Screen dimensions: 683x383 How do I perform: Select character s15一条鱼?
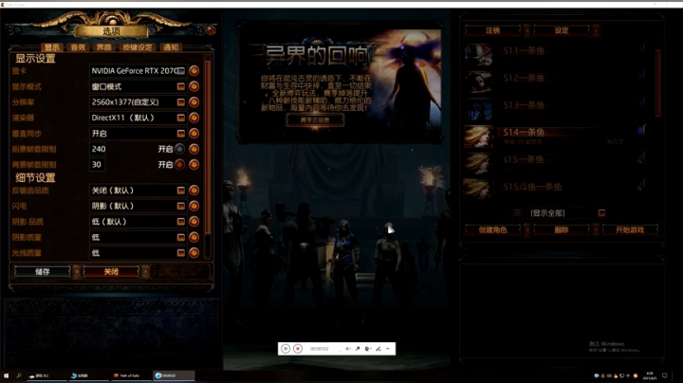click(556, 163)
